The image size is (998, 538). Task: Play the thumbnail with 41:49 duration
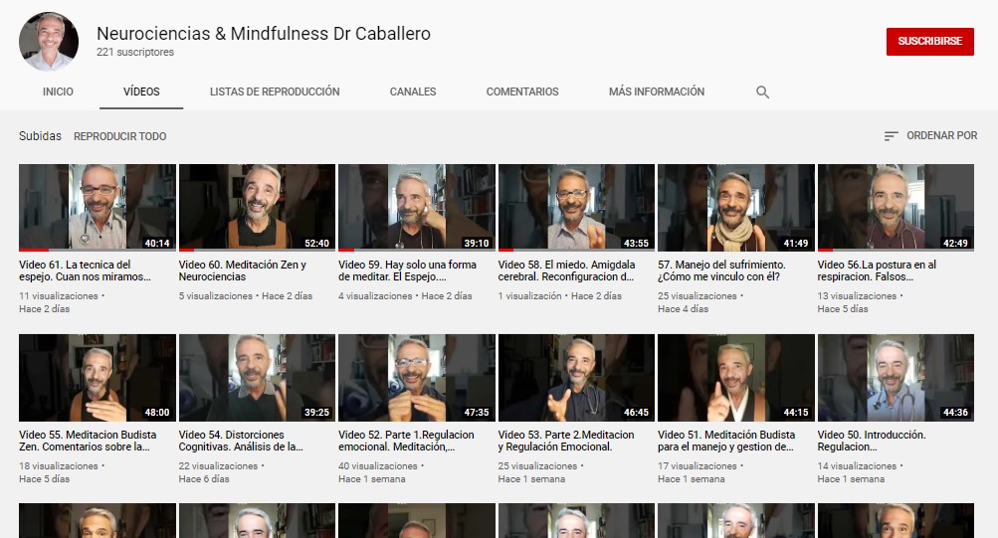(x=736, y=207)
